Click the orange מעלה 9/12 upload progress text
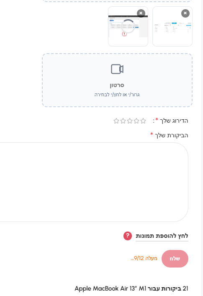This screenshot has width=203, height=296. [x=144, y=258]
